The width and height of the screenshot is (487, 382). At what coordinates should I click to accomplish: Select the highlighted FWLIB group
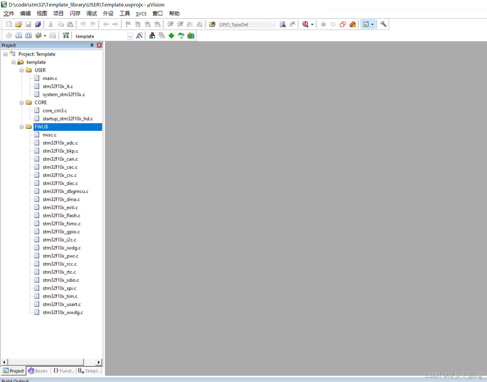68,127
